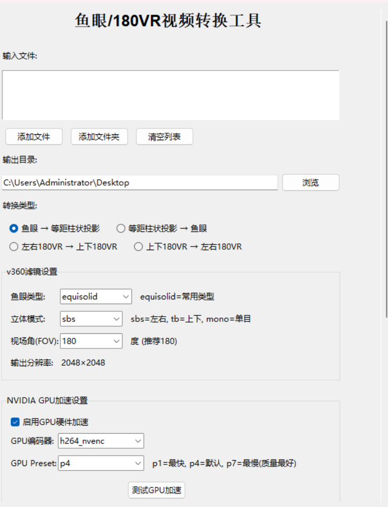The image size is (388, 507).
Task: Select 等距柱状投影 → 鱼眼 radio option
Action: click(x=121, y=229)
